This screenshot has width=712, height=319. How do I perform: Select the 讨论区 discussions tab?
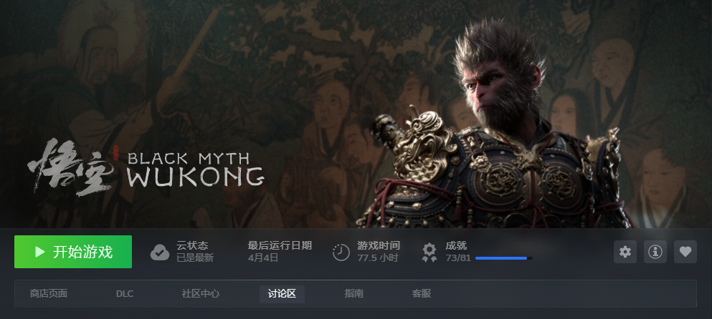pyautogui.click(x=282, y=294)
